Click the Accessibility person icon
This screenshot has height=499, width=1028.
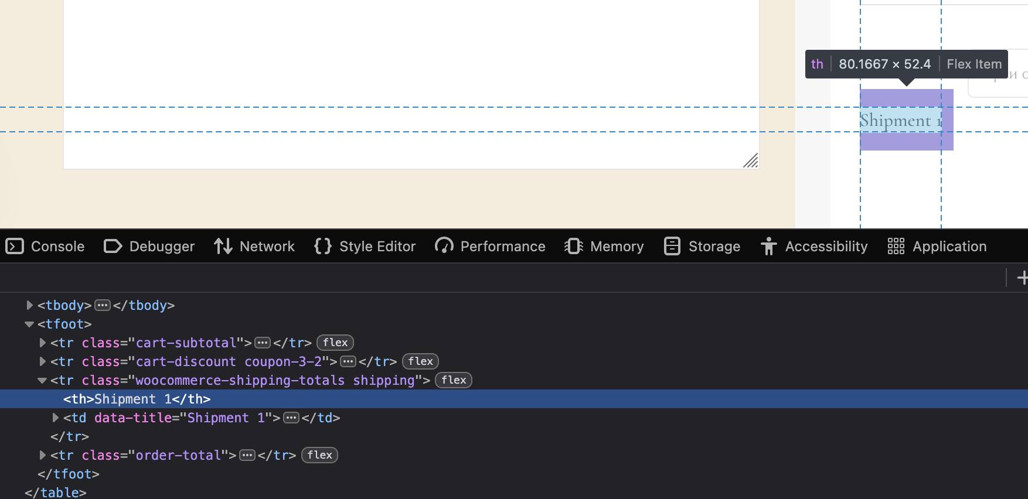(x=768, y=247)
